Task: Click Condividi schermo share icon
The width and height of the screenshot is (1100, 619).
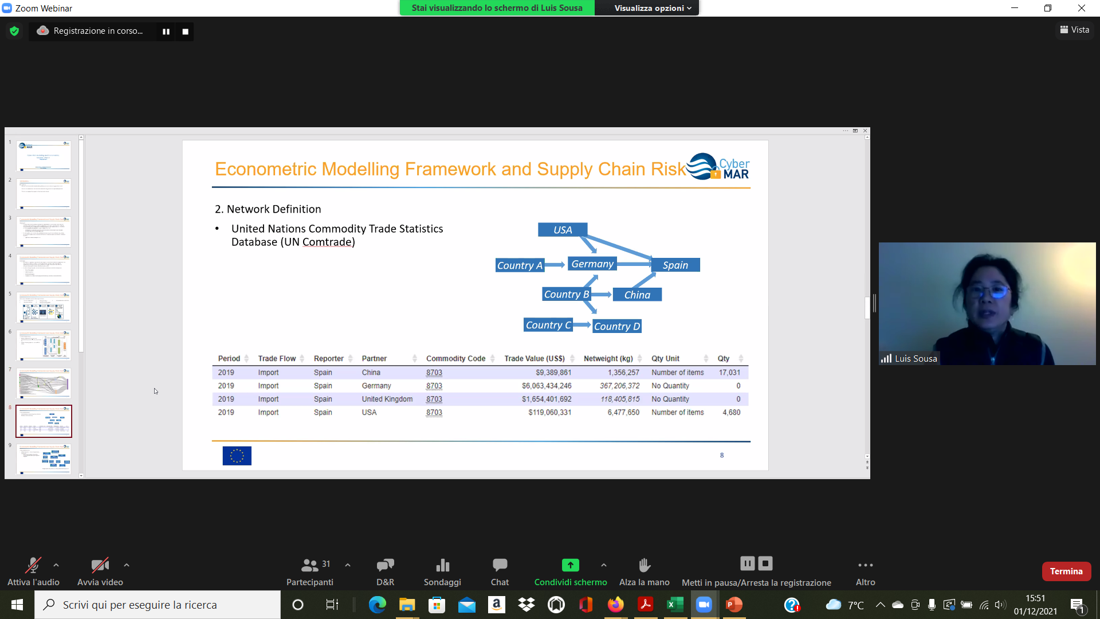Action: tap(570, 566)
